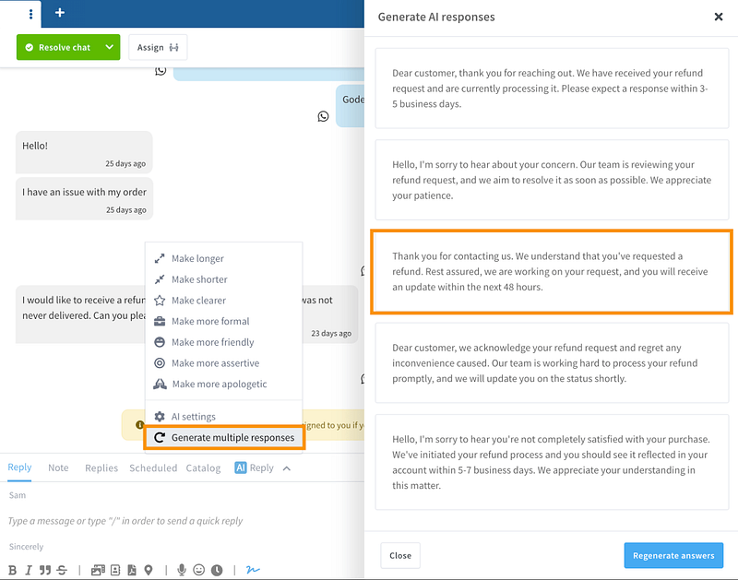Image resolution: width=738 pixels, height=580 pixels.
Task: Toggle italic formatting in reply editor
Action: point(29,570)
